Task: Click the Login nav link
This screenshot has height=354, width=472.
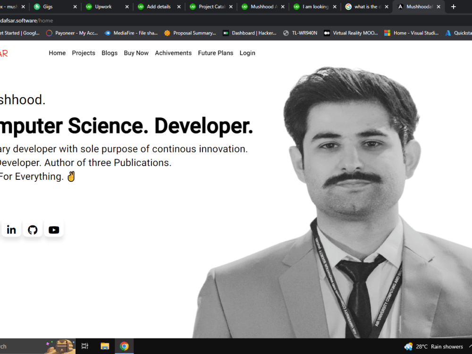Action: click(x=247, y=53)
